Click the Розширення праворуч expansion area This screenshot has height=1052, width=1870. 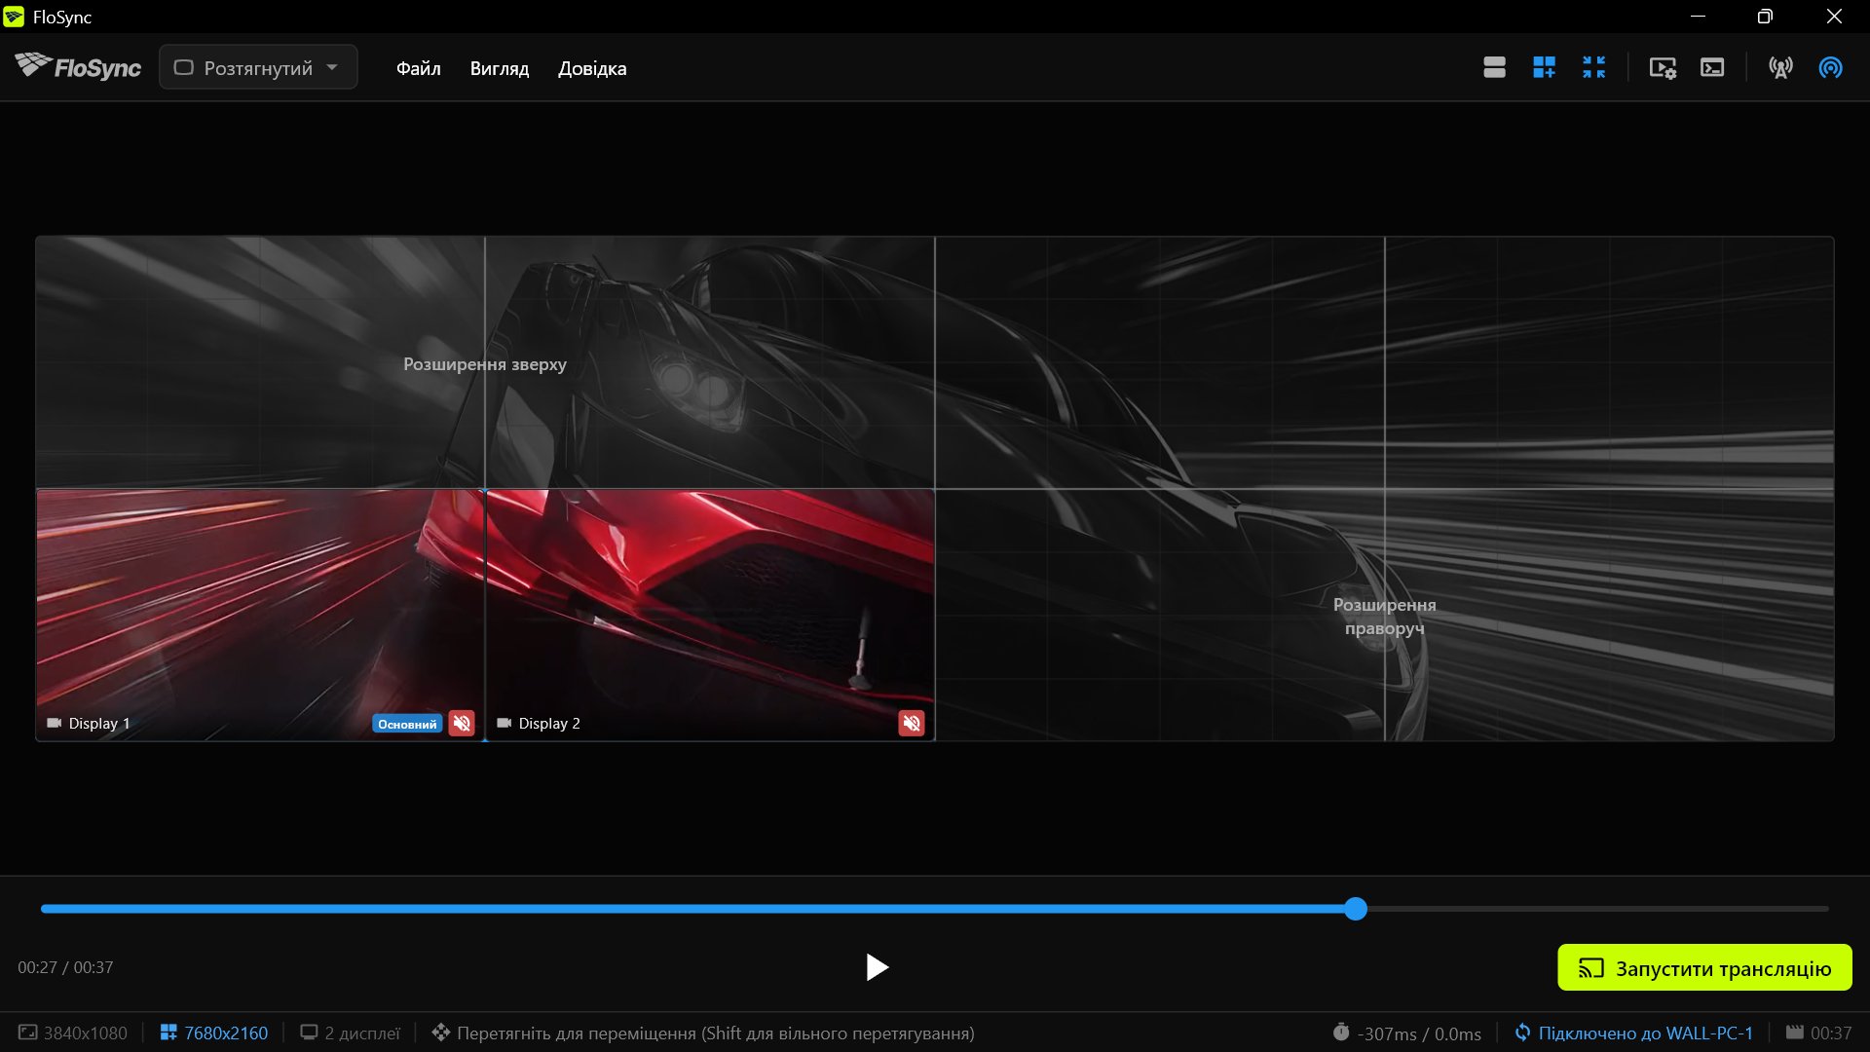tap(1384, 616)
